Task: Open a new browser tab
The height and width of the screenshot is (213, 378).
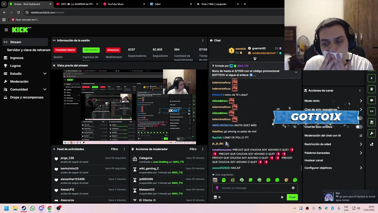Action: [245, 4]
